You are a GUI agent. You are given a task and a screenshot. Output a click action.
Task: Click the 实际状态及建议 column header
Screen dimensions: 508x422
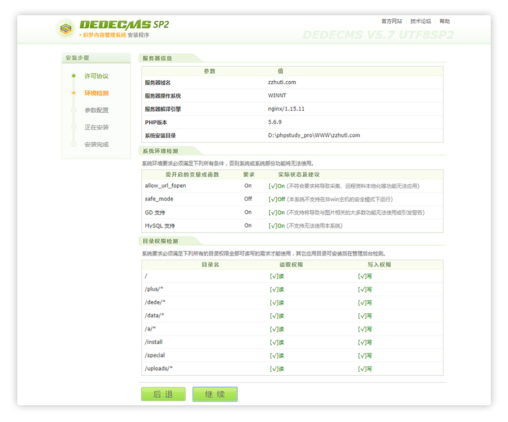[299, 175]
